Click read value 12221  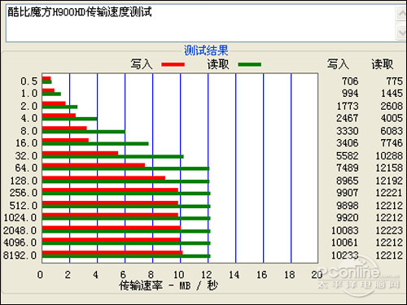(x=389, y=193)
